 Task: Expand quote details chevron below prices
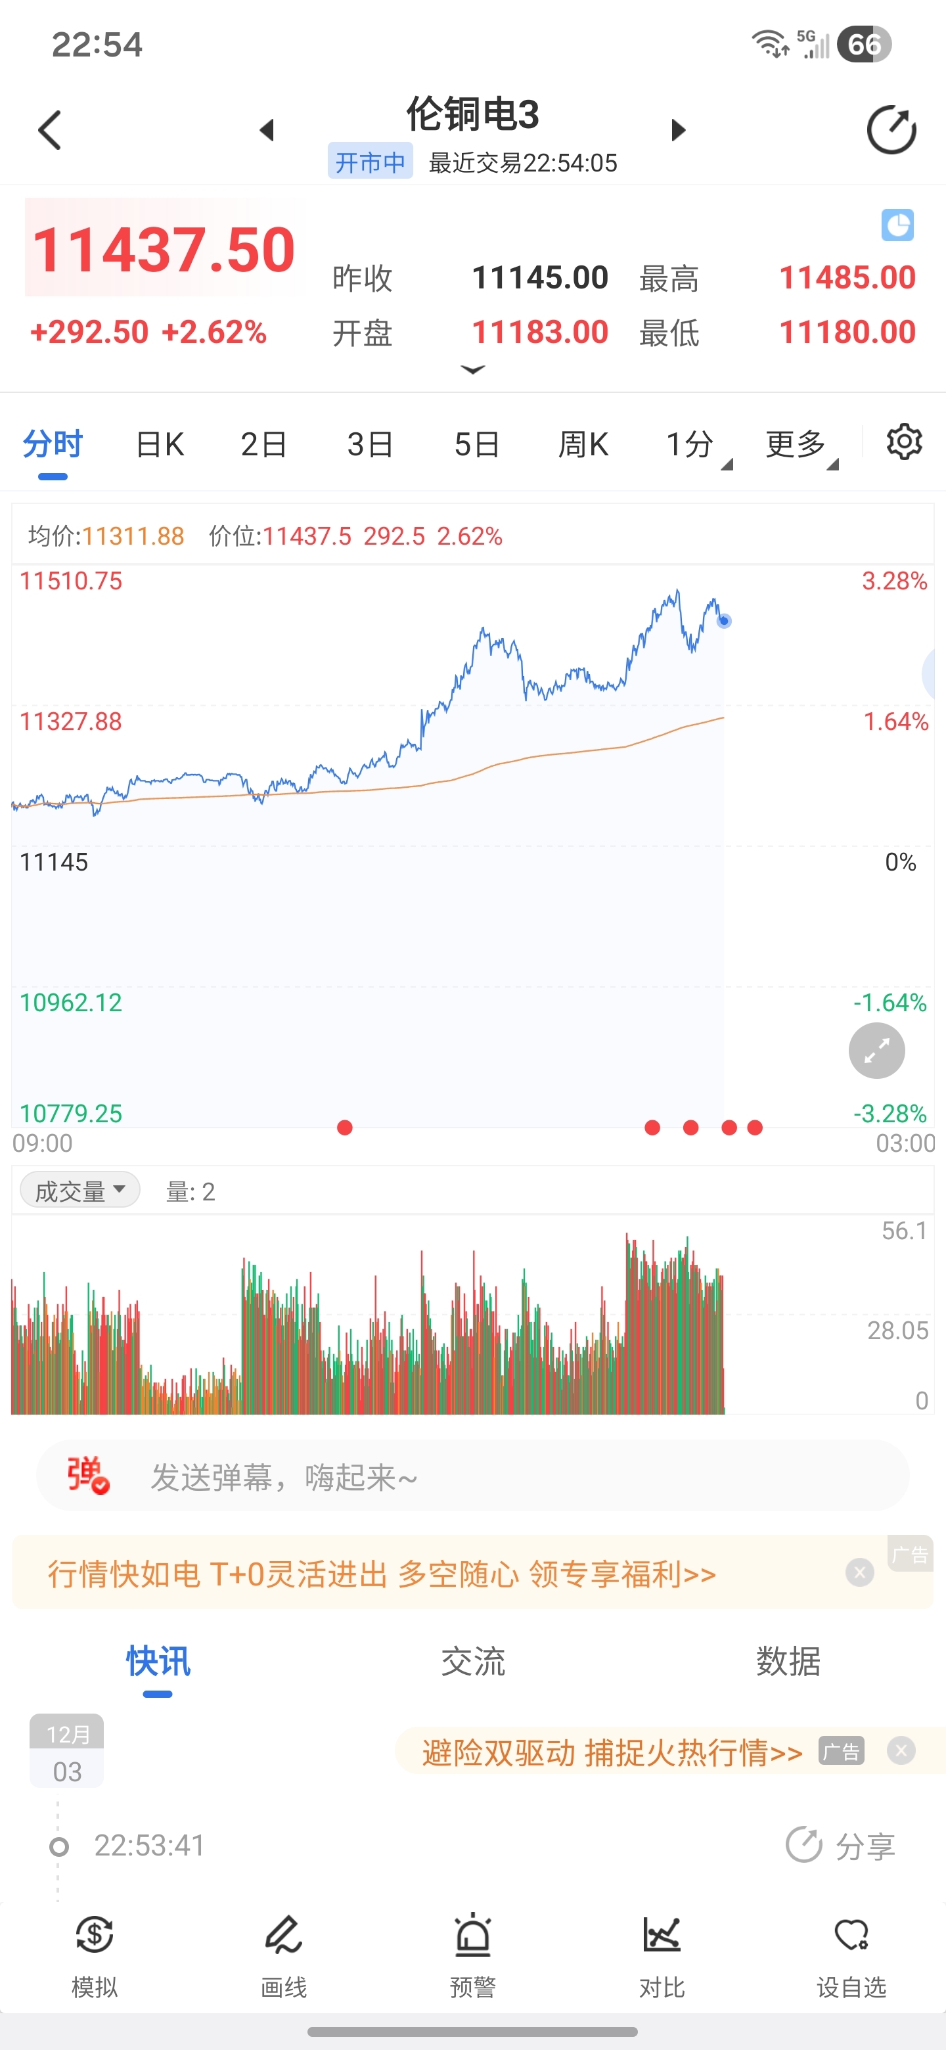[x=472, y=370]
